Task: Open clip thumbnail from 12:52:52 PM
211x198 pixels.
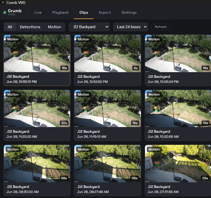Action: click(108, 53)
